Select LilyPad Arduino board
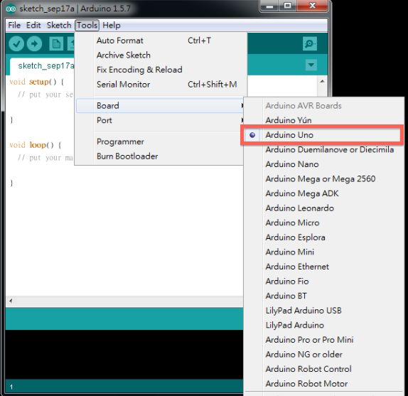Image resolution: width=408 pixels, height=396 pixels. tap(323, 325)
